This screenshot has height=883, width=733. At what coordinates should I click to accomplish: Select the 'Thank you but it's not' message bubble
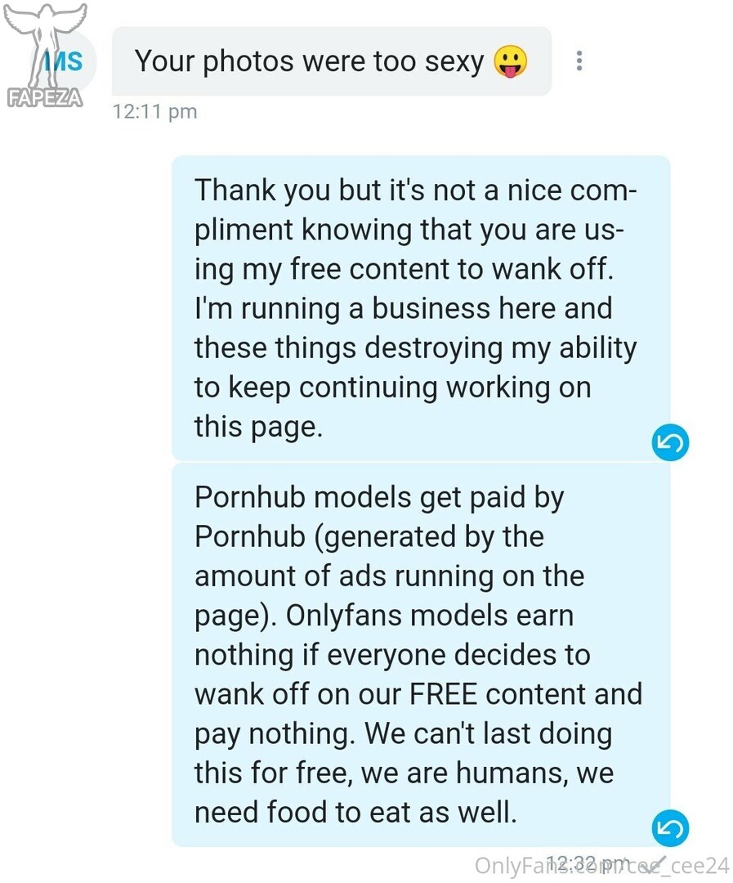(421, 308)
